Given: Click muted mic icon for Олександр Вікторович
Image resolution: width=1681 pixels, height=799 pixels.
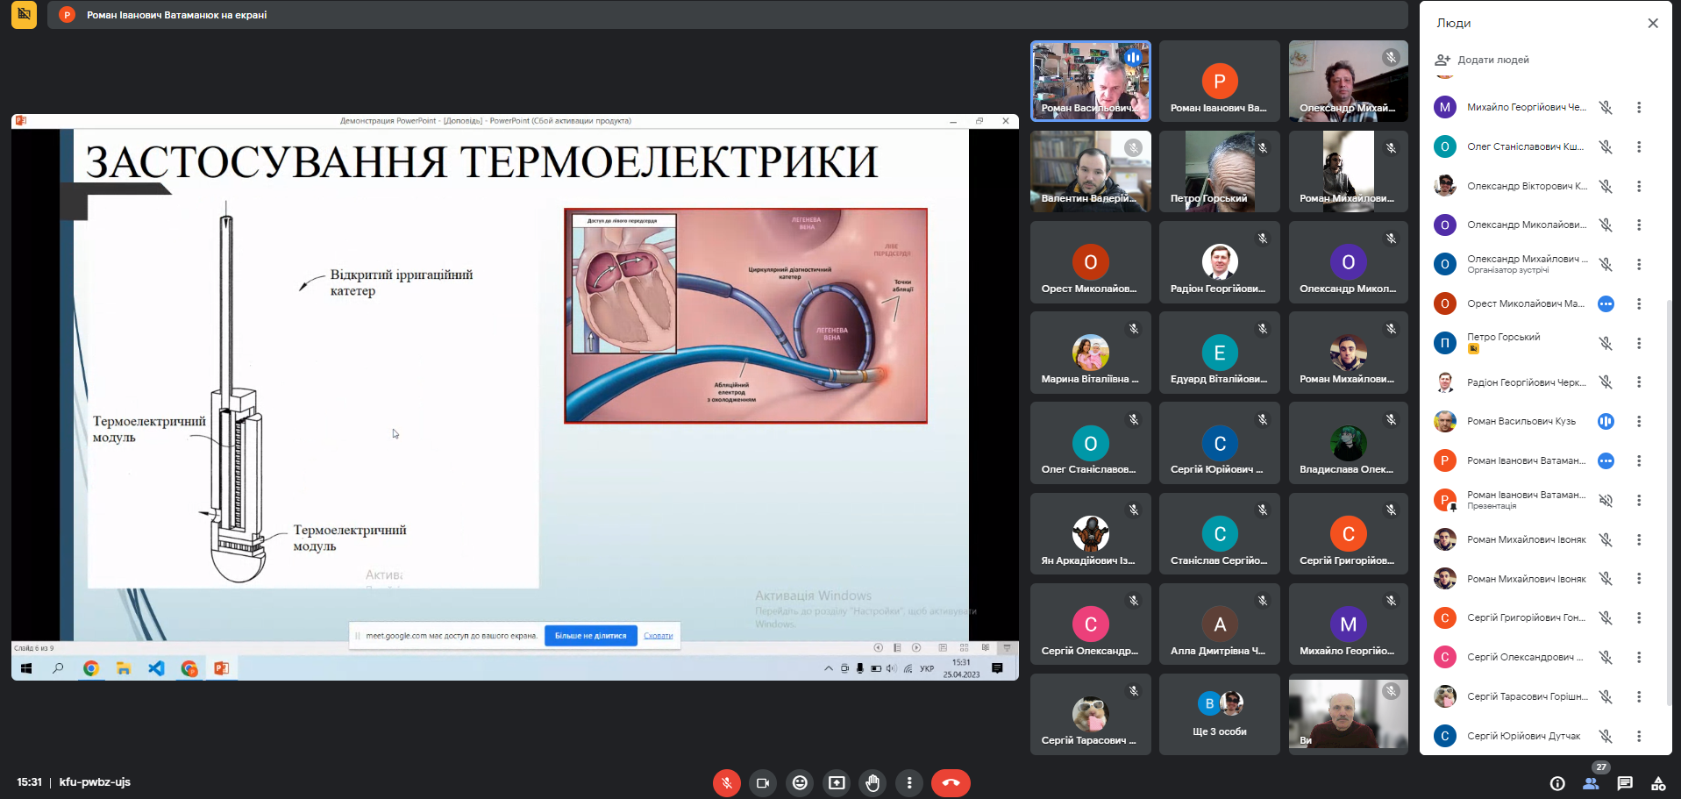Looking at the screenshot, I should (x=1606, y=186).
